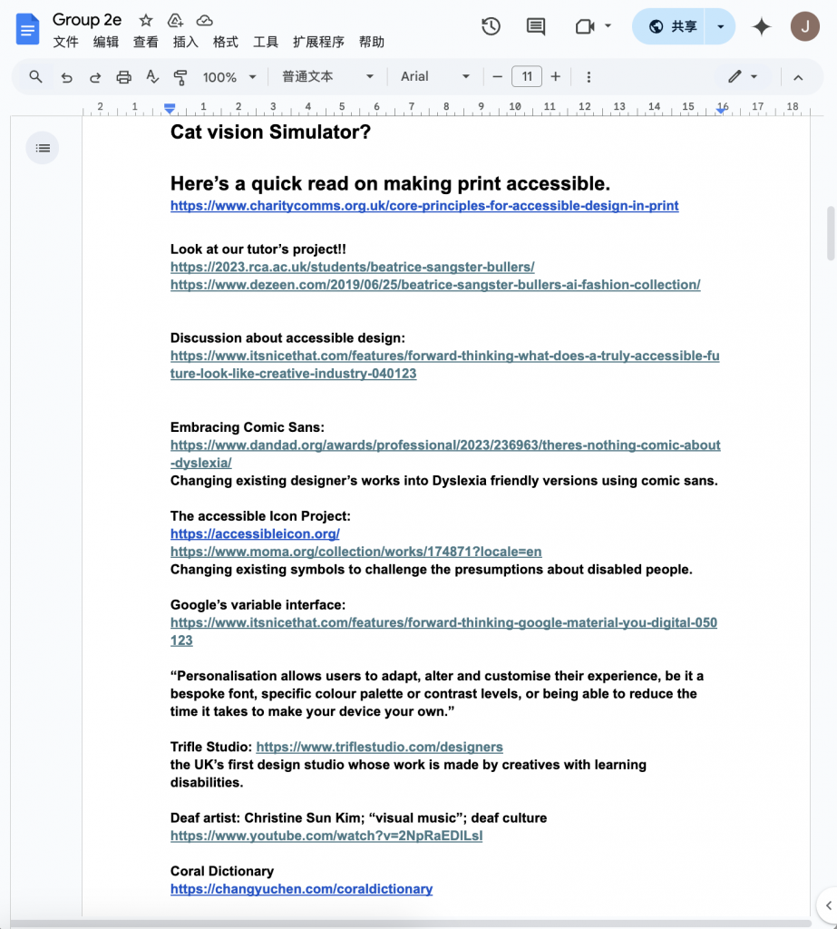Click the move to folder icon
Image resolution: width=837 pixels, height=929 pixels.
click(175, 21)
